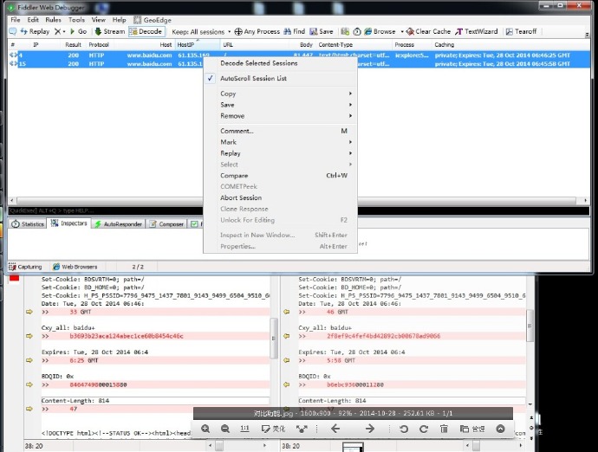Click Find binoculars in the toolbar
Viewport: 598px width, 452px height.
pyautogui.click(x=294, y=32)
